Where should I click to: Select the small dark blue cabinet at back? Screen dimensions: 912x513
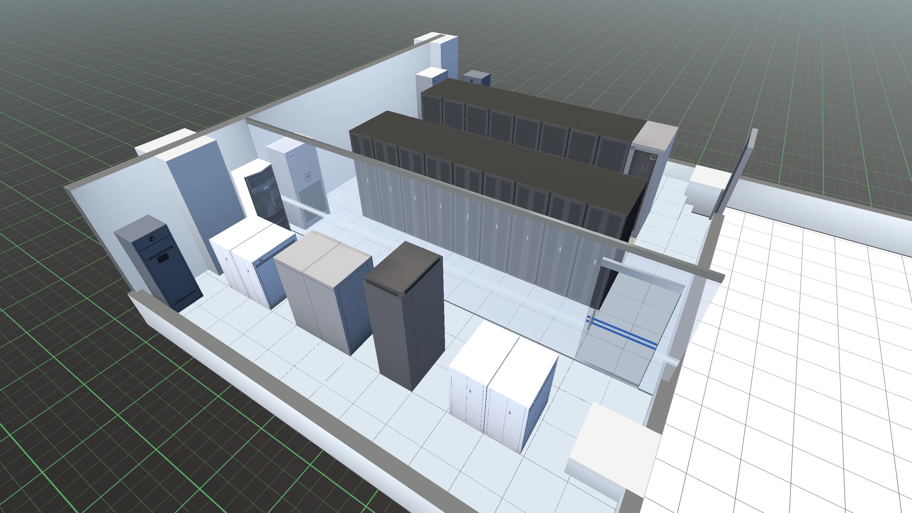click(x=476, y=79)
